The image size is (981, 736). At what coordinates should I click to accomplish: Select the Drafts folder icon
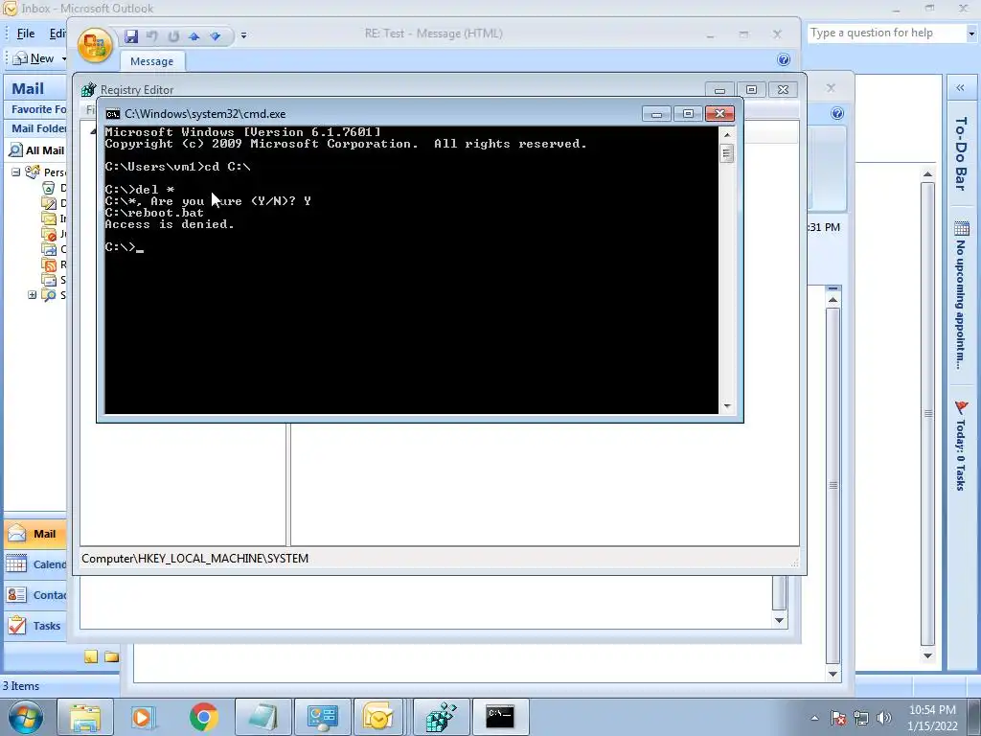pyautogui.click(x=48, y=203)
